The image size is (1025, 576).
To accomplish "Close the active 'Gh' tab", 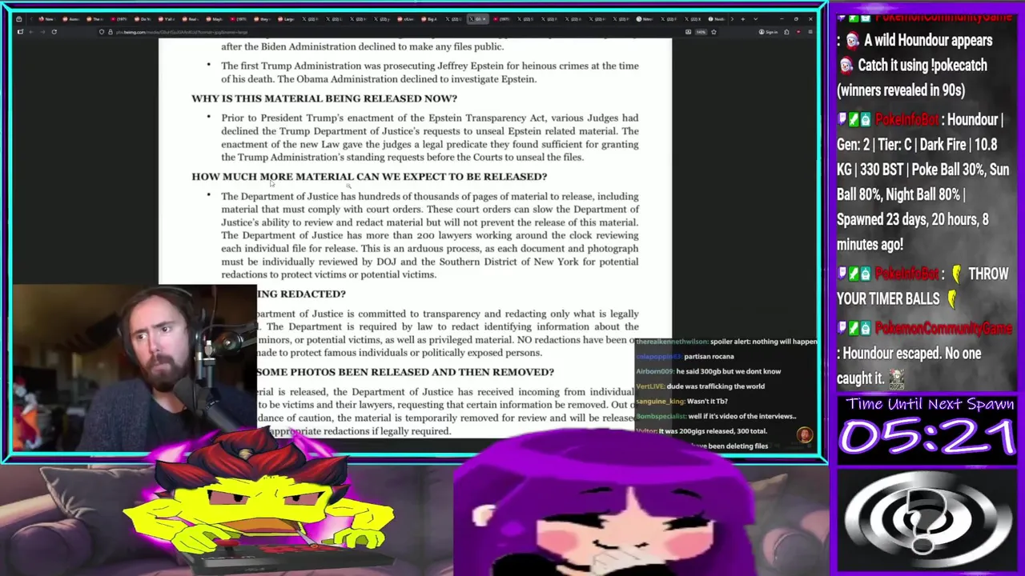I will click(484, 18).
